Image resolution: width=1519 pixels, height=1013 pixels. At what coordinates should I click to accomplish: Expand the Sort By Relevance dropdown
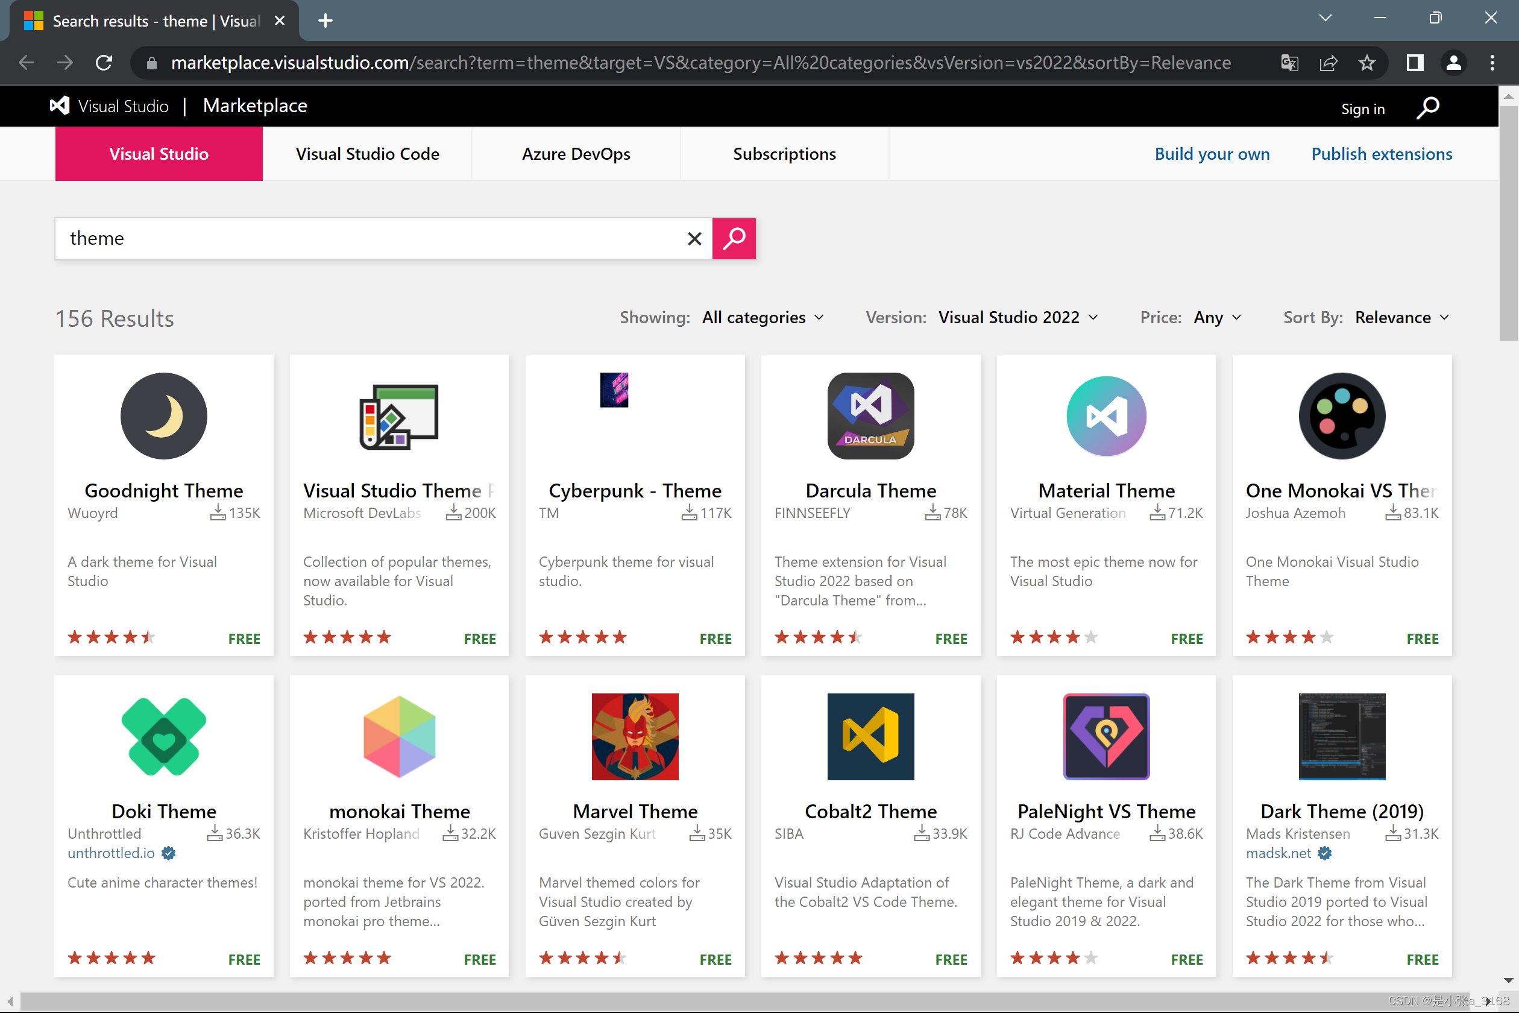(1401, 317)
